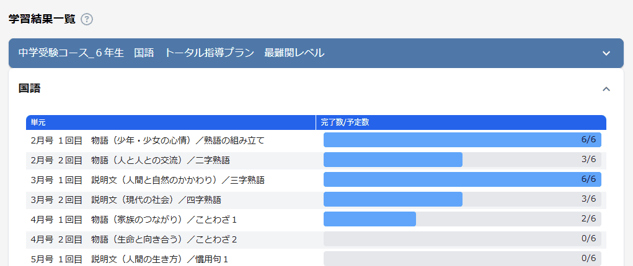The image size is (633, 266).
Task: Select 5月号 1回目 説明文(人間の生き方) row
Action: (130, 259)
